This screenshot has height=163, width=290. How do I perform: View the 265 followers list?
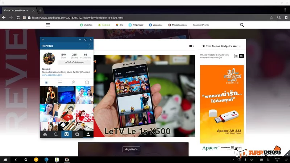tap(74, 56)
